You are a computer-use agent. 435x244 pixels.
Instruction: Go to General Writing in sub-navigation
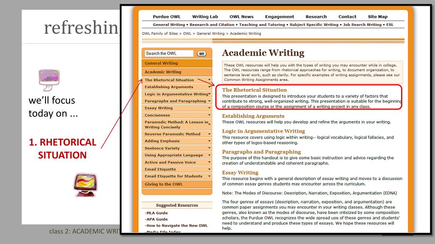point(169,25)
